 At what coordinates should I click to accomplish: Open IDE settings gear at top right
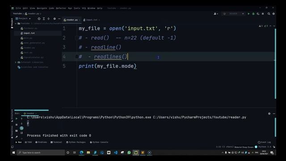click(x=273, y=14)
